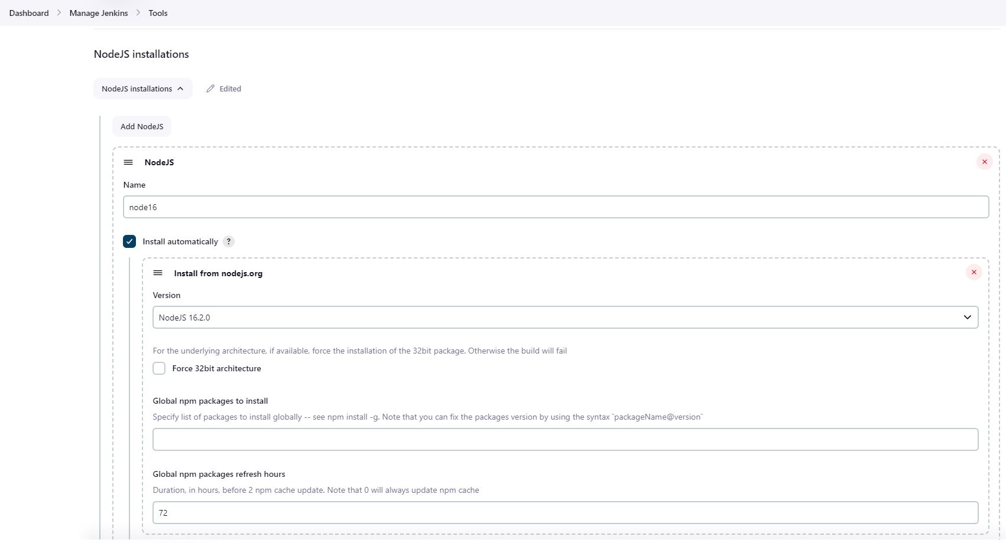1006x543 pixels.
Task: Enable Force 32bit architecture
Action: [x=159, y=368]
